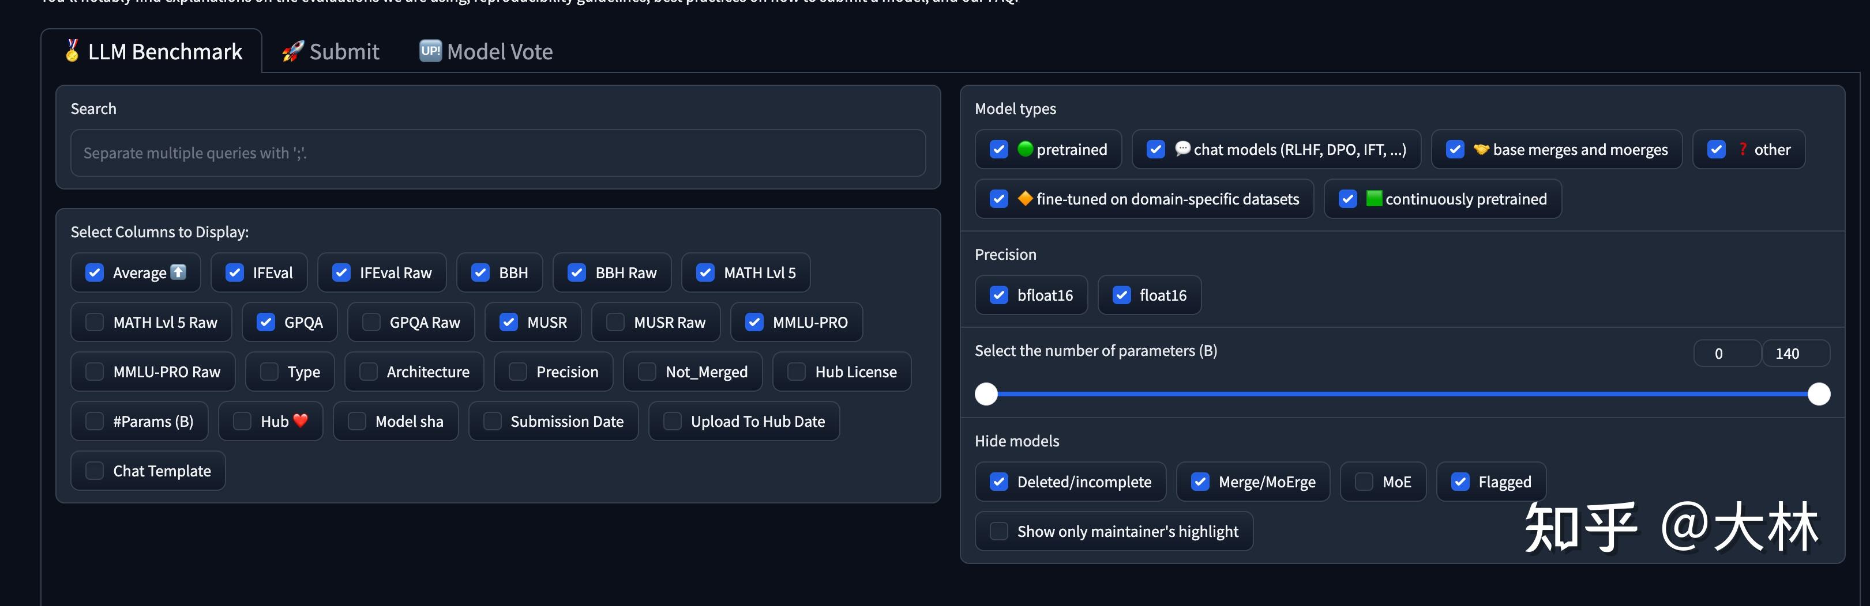This screenshot has width=1870, height=606.
Task: Disable the GPQA column checkbox
Action: coord(266,322)
